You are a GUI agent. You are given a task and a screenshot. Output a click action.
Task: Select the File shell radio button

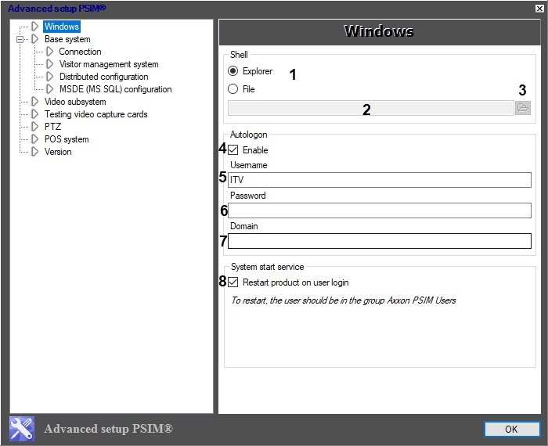tap(233, 89)
